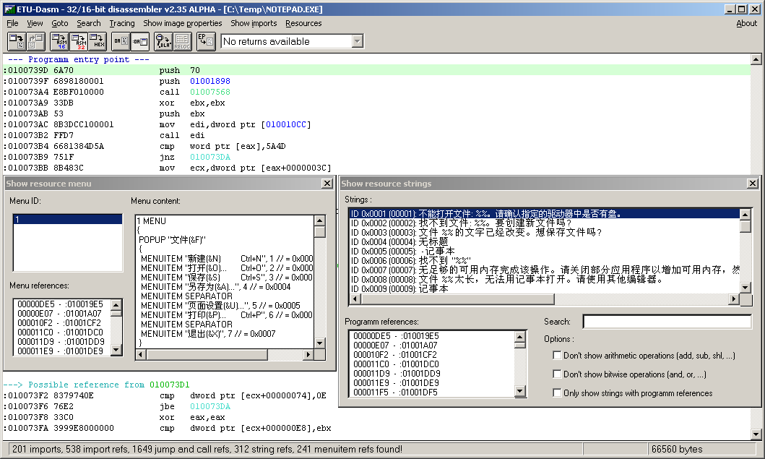Click the first open-file toolbar icon

(x=16, y=41)
